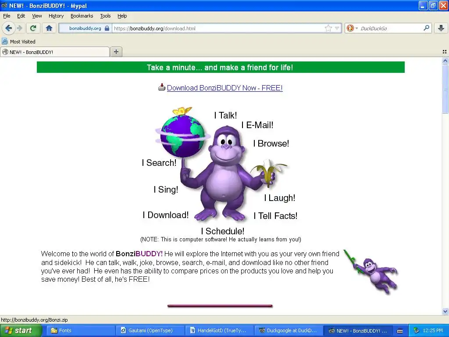This screenshot has width=449, height=337.
Task: Switch to HandelGotD (TrueType) taskbar window
Action: (x=220, y=330)
